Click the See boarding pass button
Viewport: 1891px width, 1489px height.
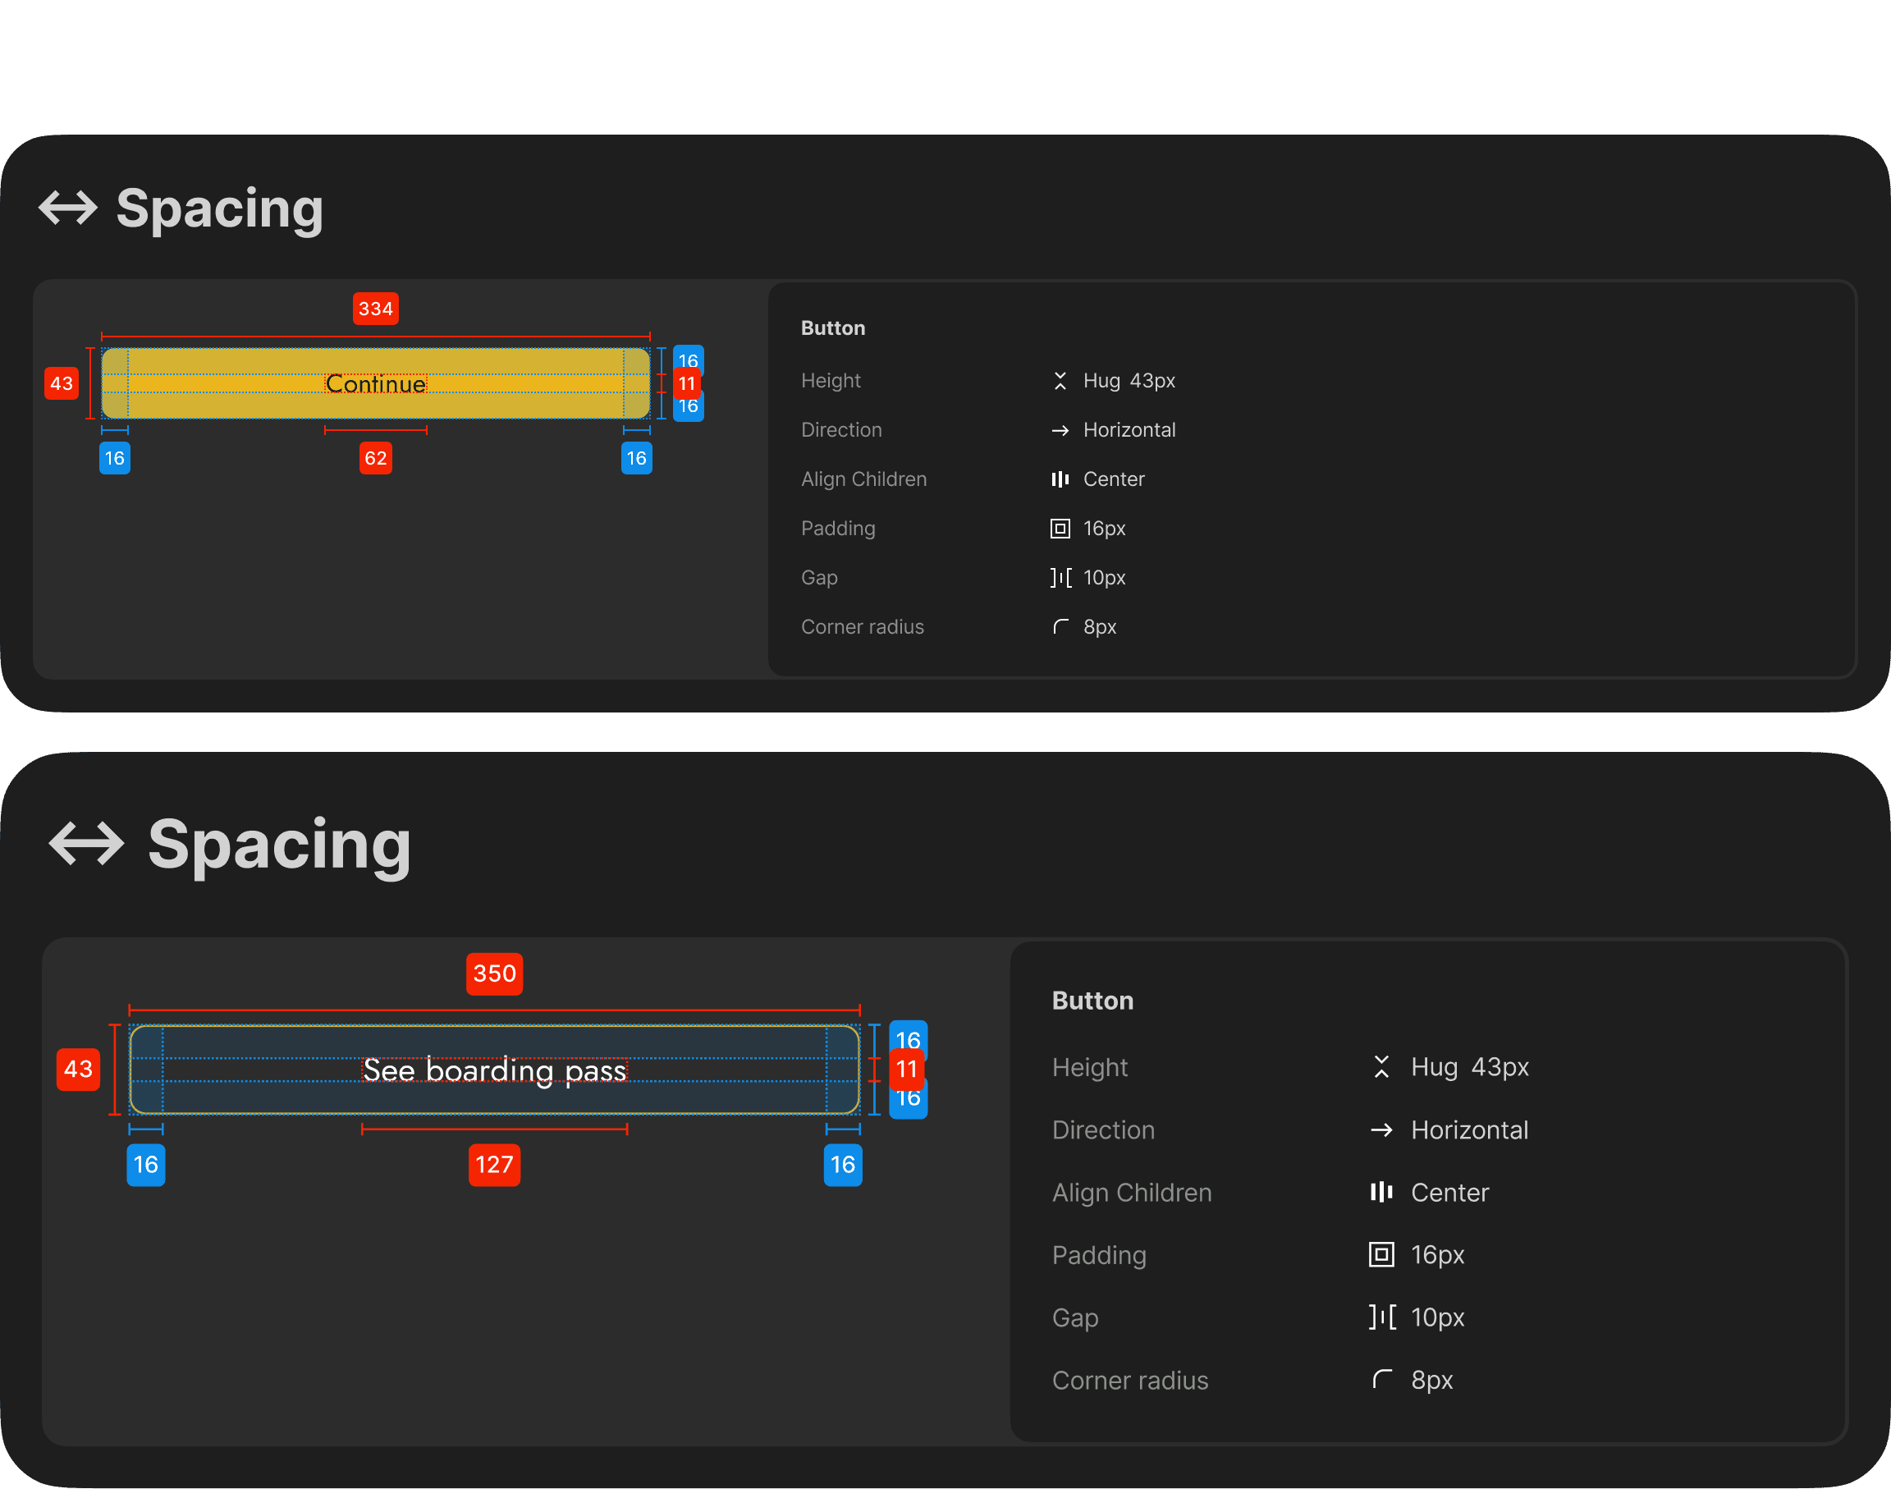click(x=494, y=1070)
